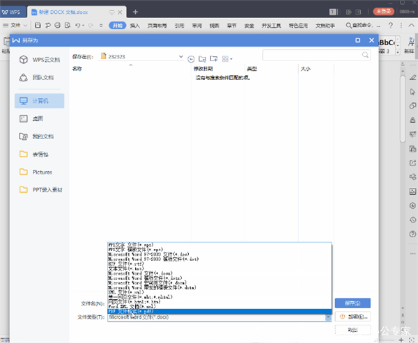Open 我的文档 in the sidebar
418x343 pixels.
[40, 136]
